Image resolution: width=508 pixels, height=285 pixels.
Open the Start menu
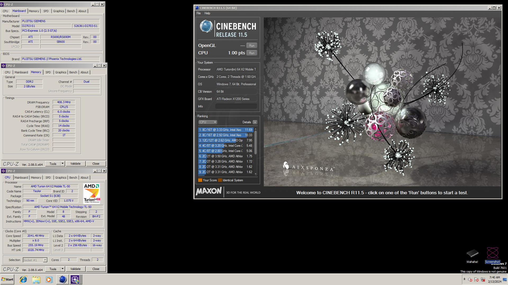pos(7,279)
